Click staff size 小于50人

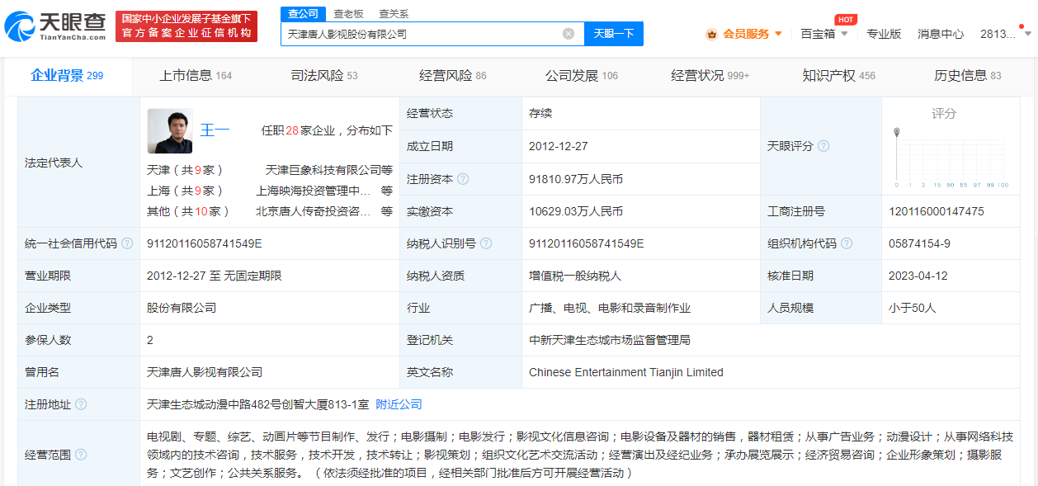(913, 308)
